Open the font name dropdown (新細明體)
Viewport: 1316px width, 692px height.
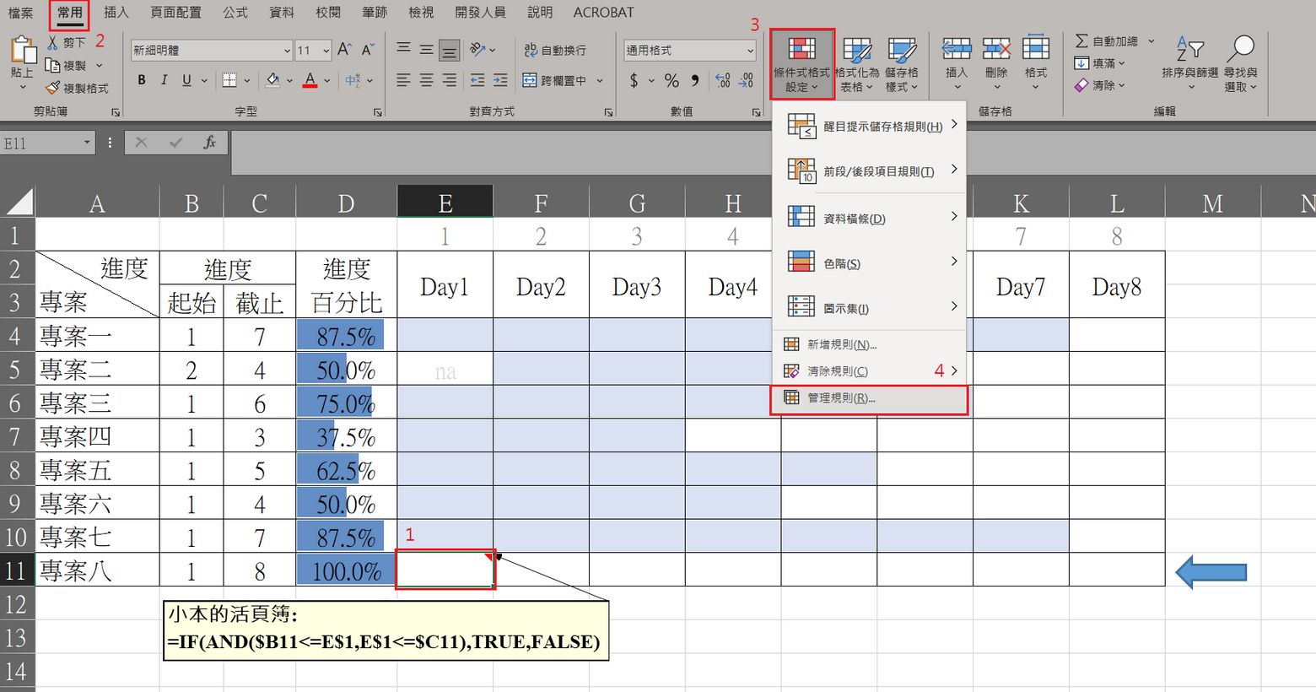tap(287, 51)
